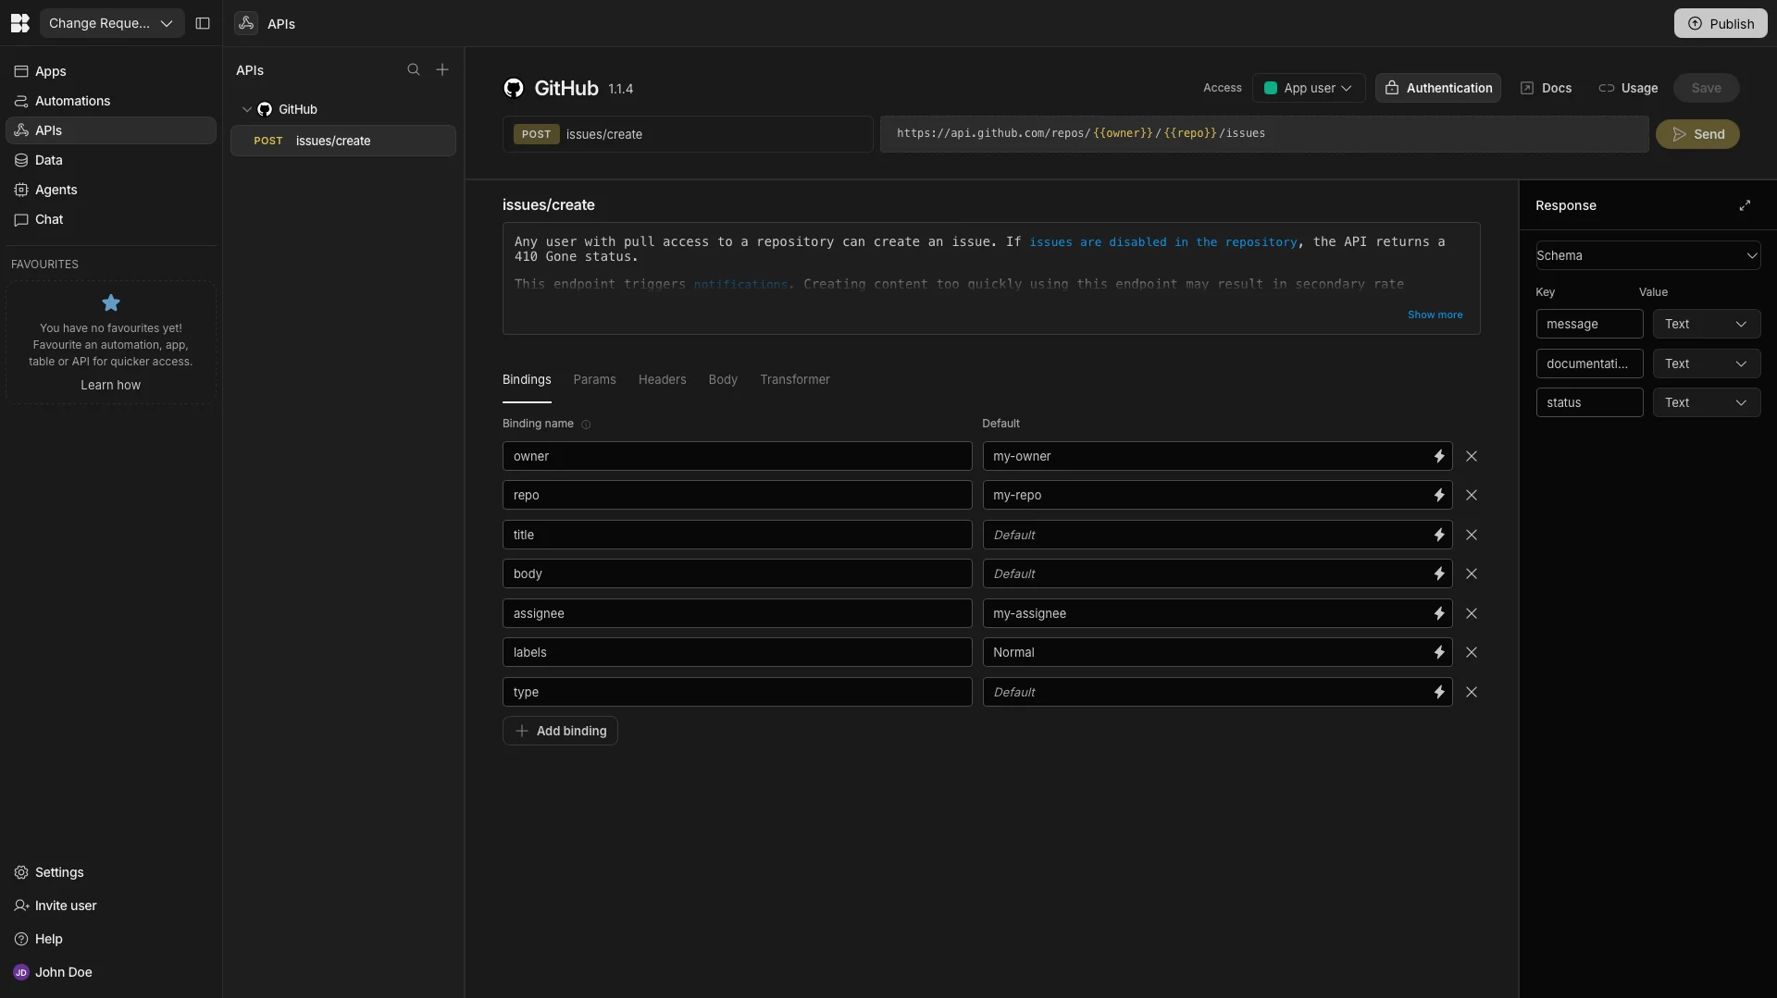Image resolution: width=1777 pixels, height=998 pixels.
Task: Remove the body binding row
Action: click(1472, 573)
